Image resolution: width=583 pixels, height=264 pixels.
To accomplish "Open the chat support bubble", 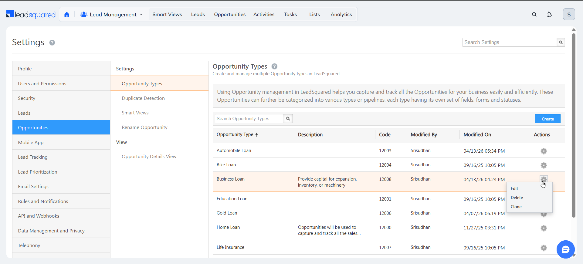I will tap(565, 249).
